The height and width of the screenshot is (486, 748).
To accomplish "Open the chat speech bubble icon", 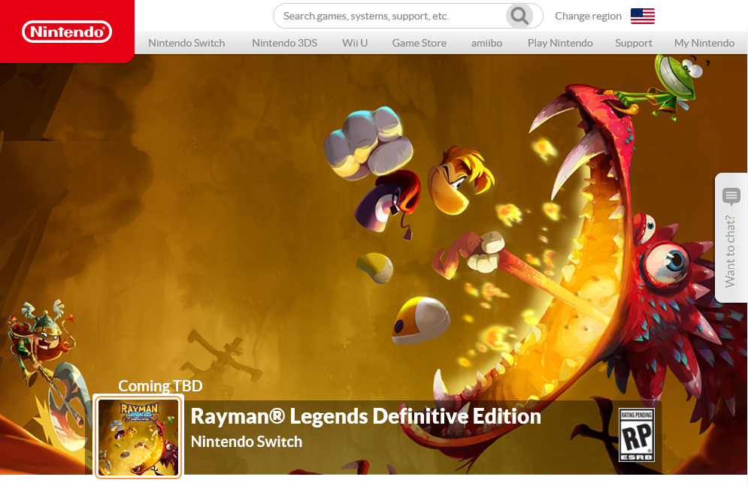I will point(731,196).
